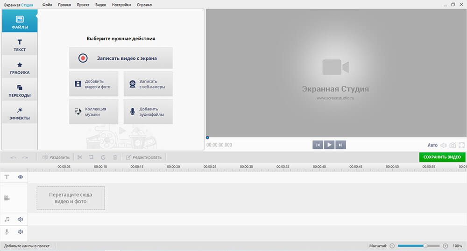Click the 00:00:30 timeline ruler mark
This screenshot has width=467, height=251.
point(246,167)
